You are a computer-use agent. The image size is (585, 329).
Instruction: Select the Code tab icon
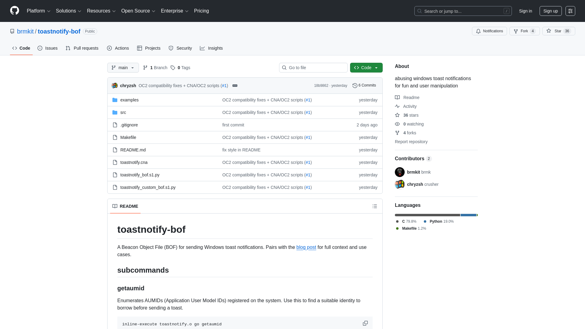point(15,48)
